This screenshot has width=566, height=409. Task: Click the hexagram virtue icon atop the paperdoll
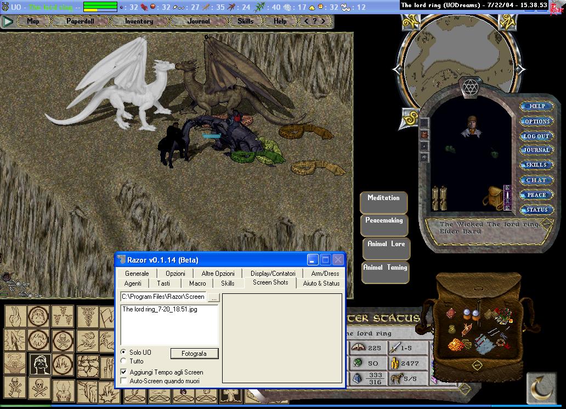470,88
